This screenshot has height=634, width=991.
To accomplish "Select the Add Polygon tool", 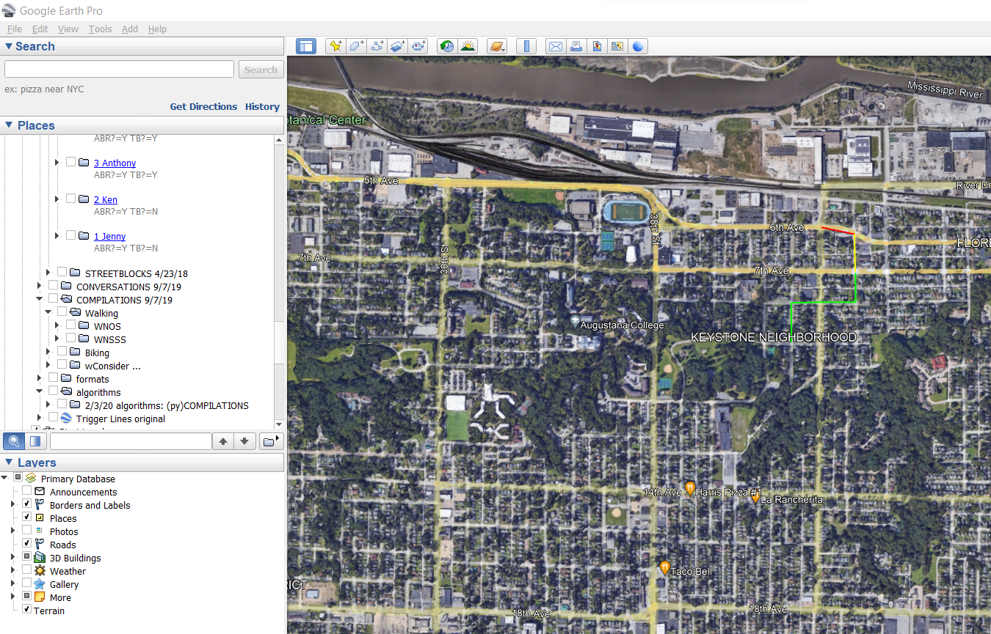I will coord(357,46).
